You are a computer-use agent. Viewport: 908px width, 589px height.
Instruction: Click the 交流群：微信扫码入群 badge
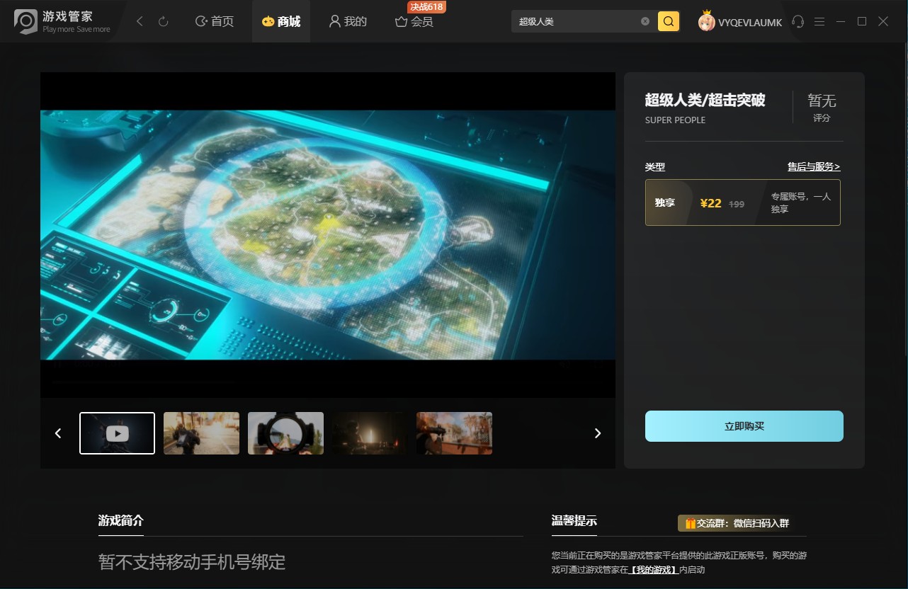737,523
